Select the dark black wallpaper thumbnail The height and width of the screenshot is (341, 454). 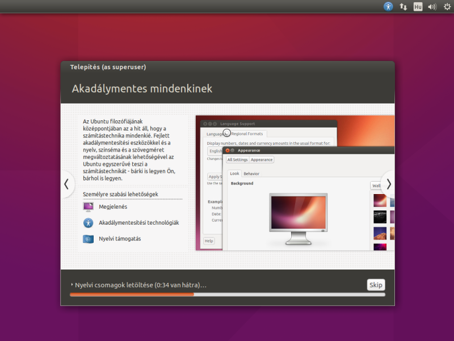(380, 217)
